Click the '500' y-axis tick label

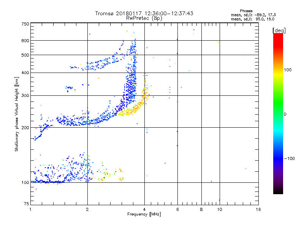pos(25,55)
